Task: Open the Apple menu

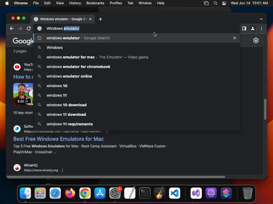Action: pyautogui.click(x=7, y=3)
